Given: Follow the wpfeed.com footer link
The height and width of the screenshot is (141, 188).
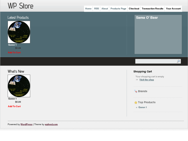Looking at the screenshot, I should (x=51, y=124).
